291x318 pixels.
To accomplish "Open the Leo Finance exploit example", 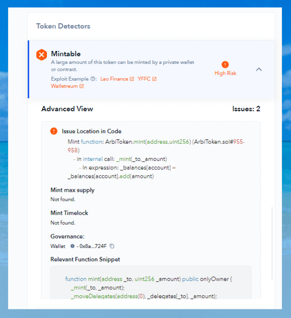I will [114, 79].
